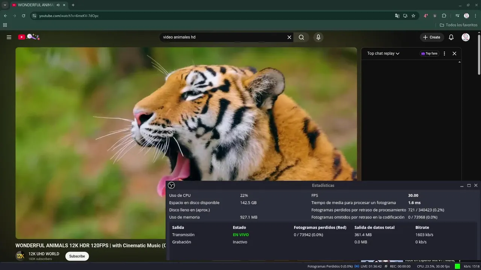Open the Translate page icon
481x270 pixels.
(397, 16)
